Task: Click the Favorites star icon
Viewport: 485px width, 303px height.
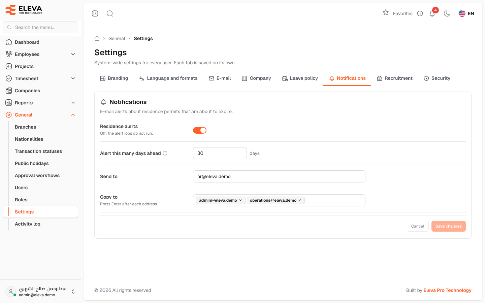Action: [386, 13]
